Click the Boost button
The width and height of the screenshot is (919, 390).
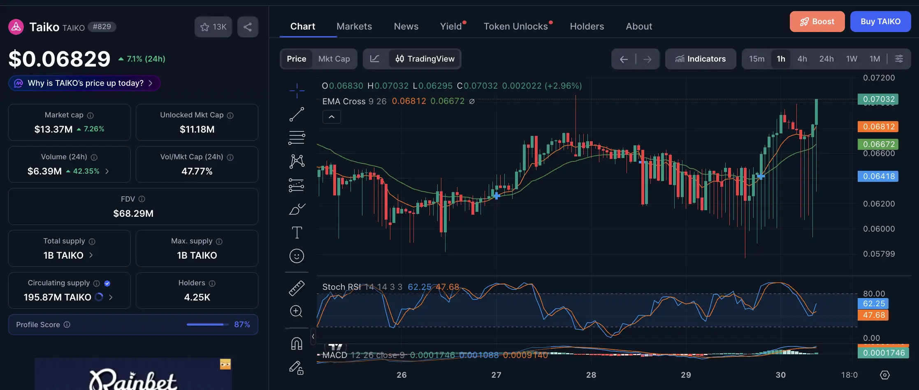[817, 21]
